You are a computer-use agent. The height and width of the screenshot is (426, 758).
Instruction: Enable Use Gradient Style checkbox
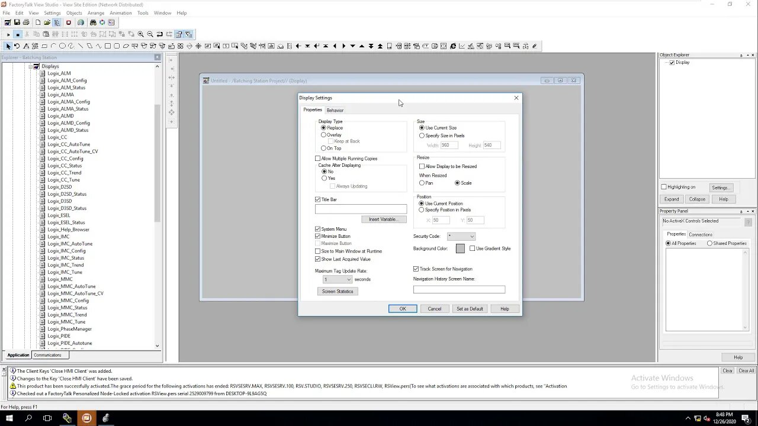pos(472,248)
